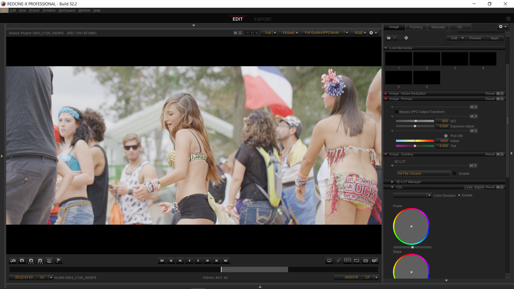Click the plain snapshot camera icon

22,261
